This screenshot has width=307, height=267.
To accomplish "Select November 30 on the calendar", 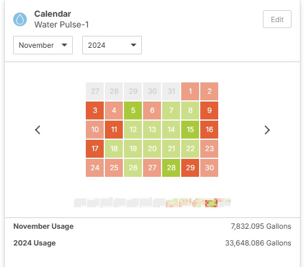I will 209,168.
